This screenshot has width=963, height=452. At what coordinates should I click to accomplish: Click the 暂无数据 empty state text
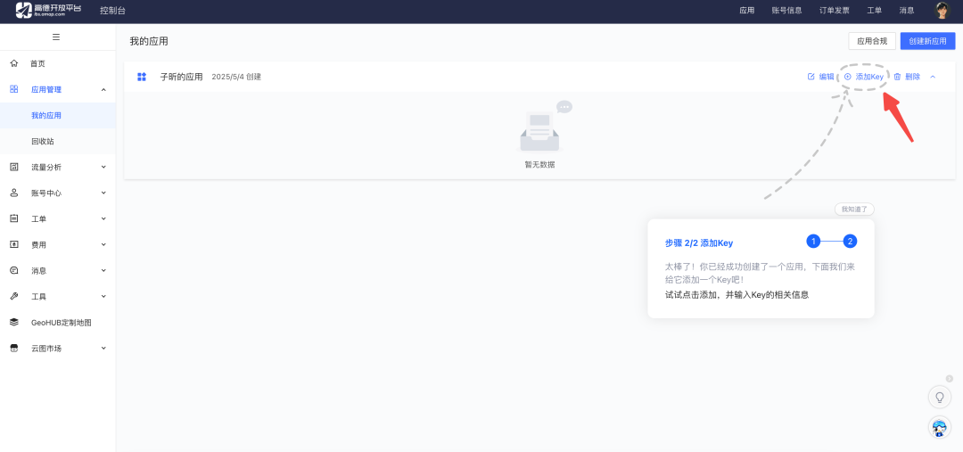pos(539,165)
